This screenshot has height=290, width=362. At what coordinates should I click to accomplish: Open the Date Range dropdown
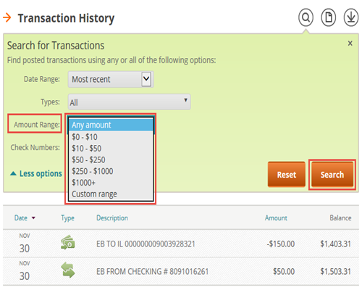pyautogui.click(x=111, y=79)
